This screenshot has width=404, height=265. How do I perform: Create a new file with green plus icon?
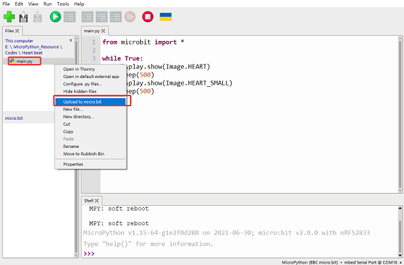coord(9,17)
